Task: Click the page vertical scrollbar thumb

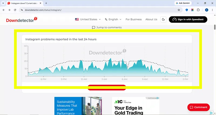Action: (215, 27)
